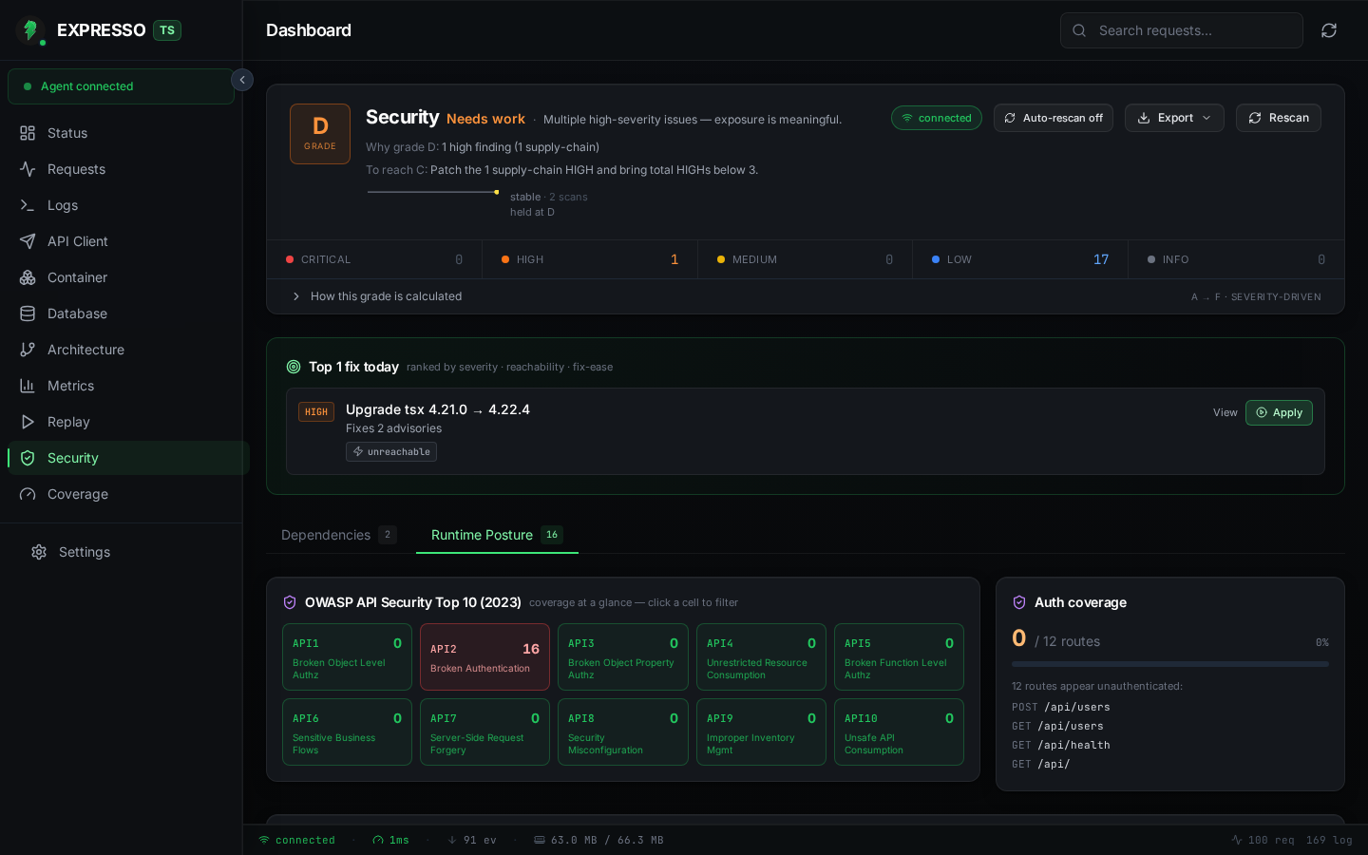This screenshot has width=1368, height=855.
Task: Toggle Auto-rescan off button
Action: tap(1054, 118)
